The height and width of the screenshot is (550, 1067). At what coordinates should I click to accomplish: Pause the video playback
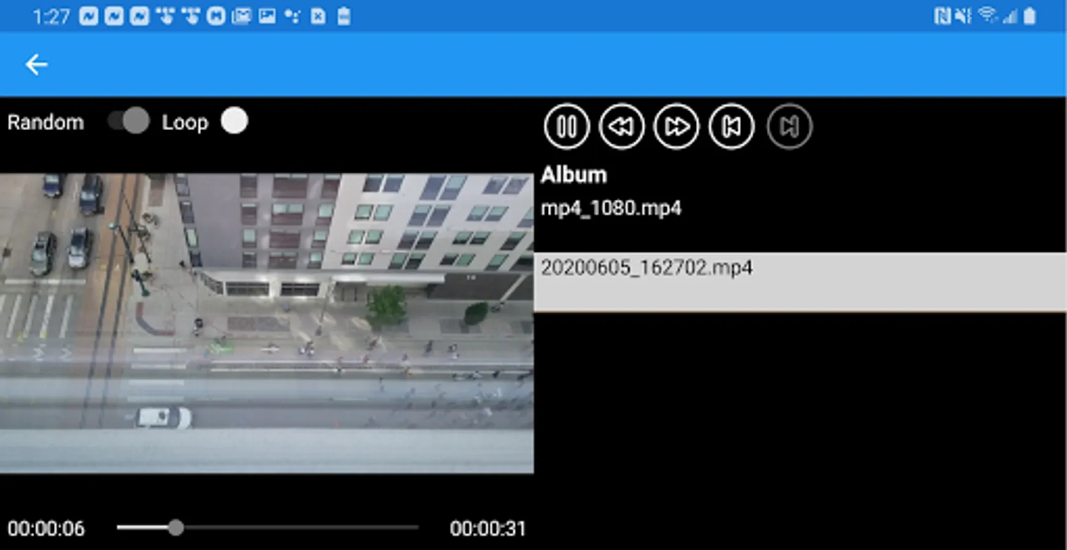[x=566, y=127]
